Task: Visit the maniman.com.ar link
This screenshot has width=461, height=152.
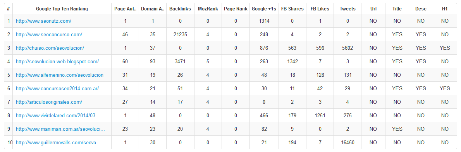Action: point(60,129)
